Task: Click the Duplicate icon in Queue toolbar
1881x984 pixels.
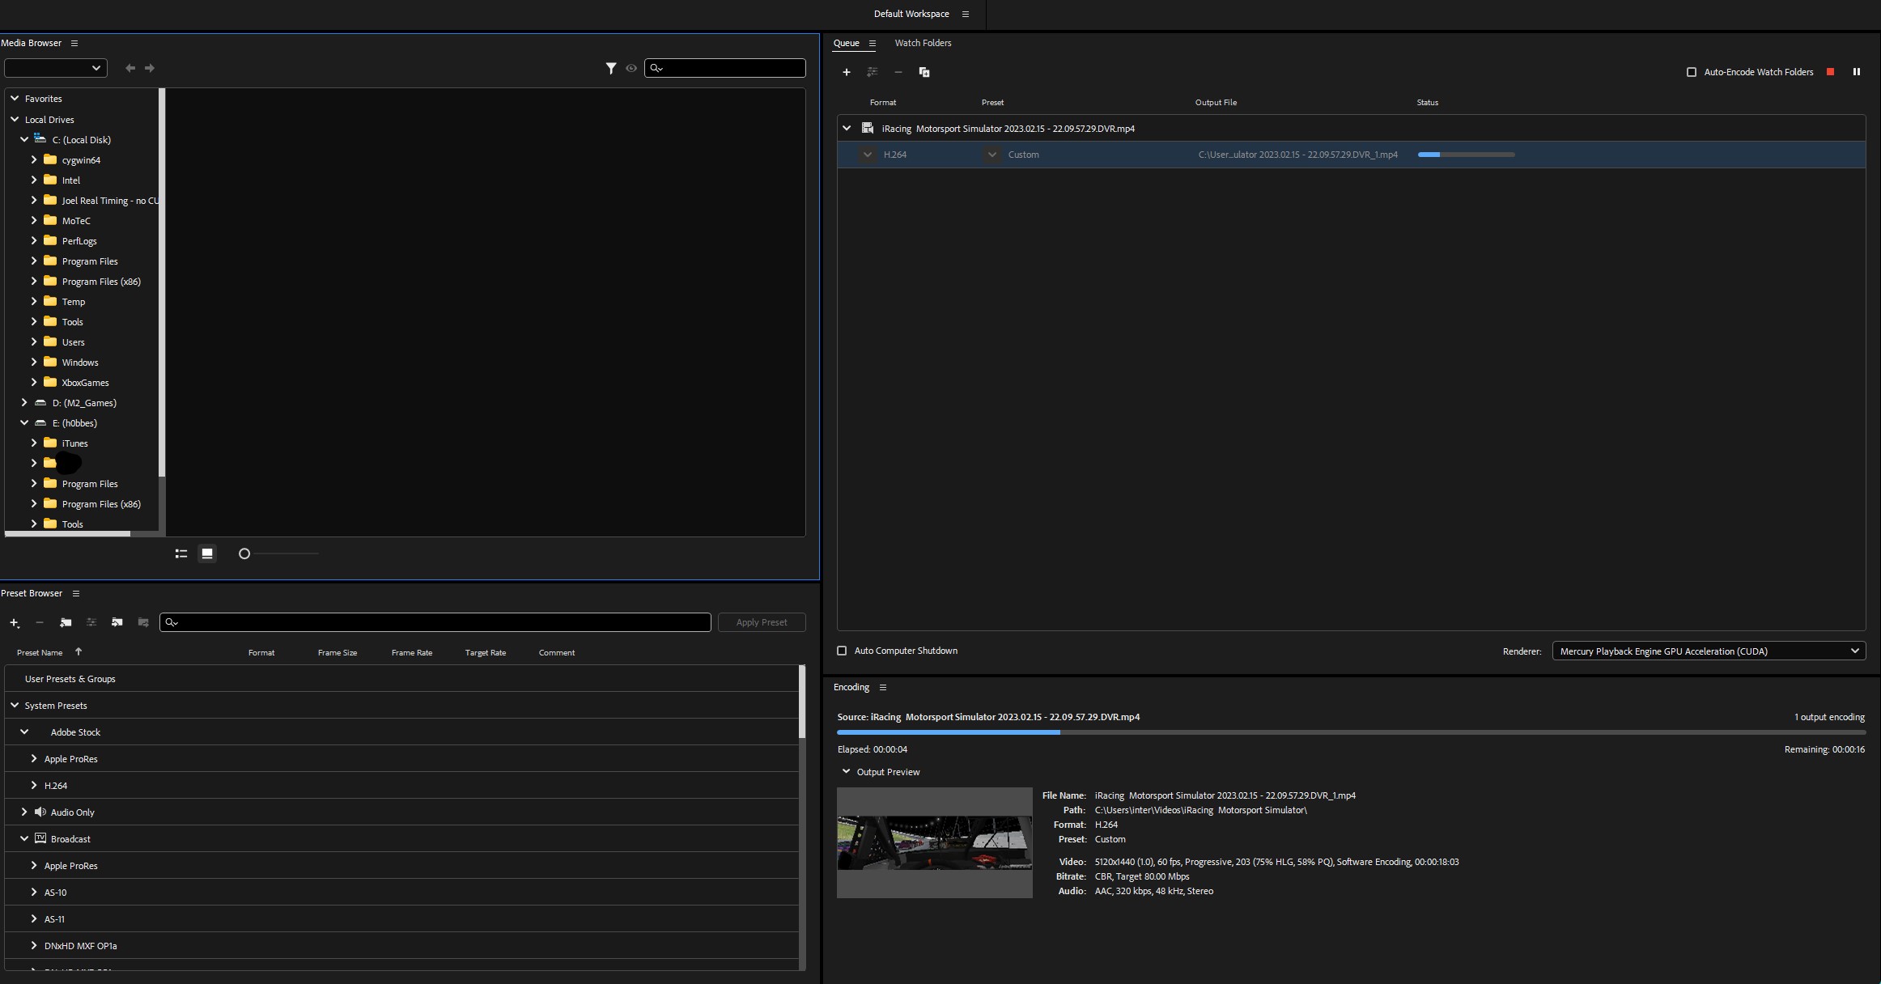Action: [x=924, y=72]
